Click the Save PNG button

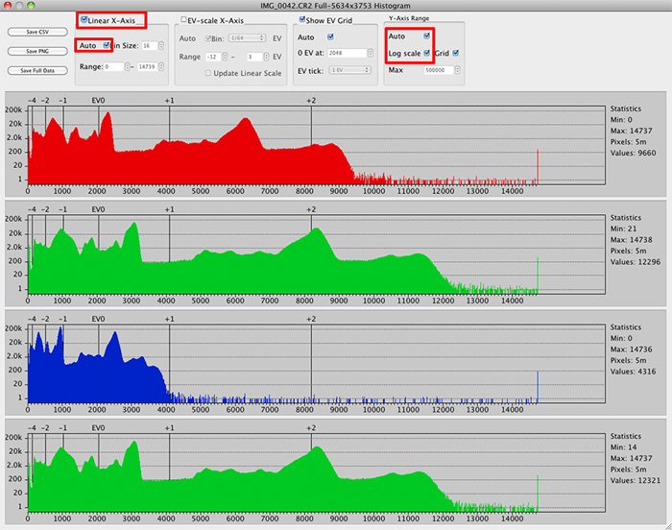click(x=37, y=52)
